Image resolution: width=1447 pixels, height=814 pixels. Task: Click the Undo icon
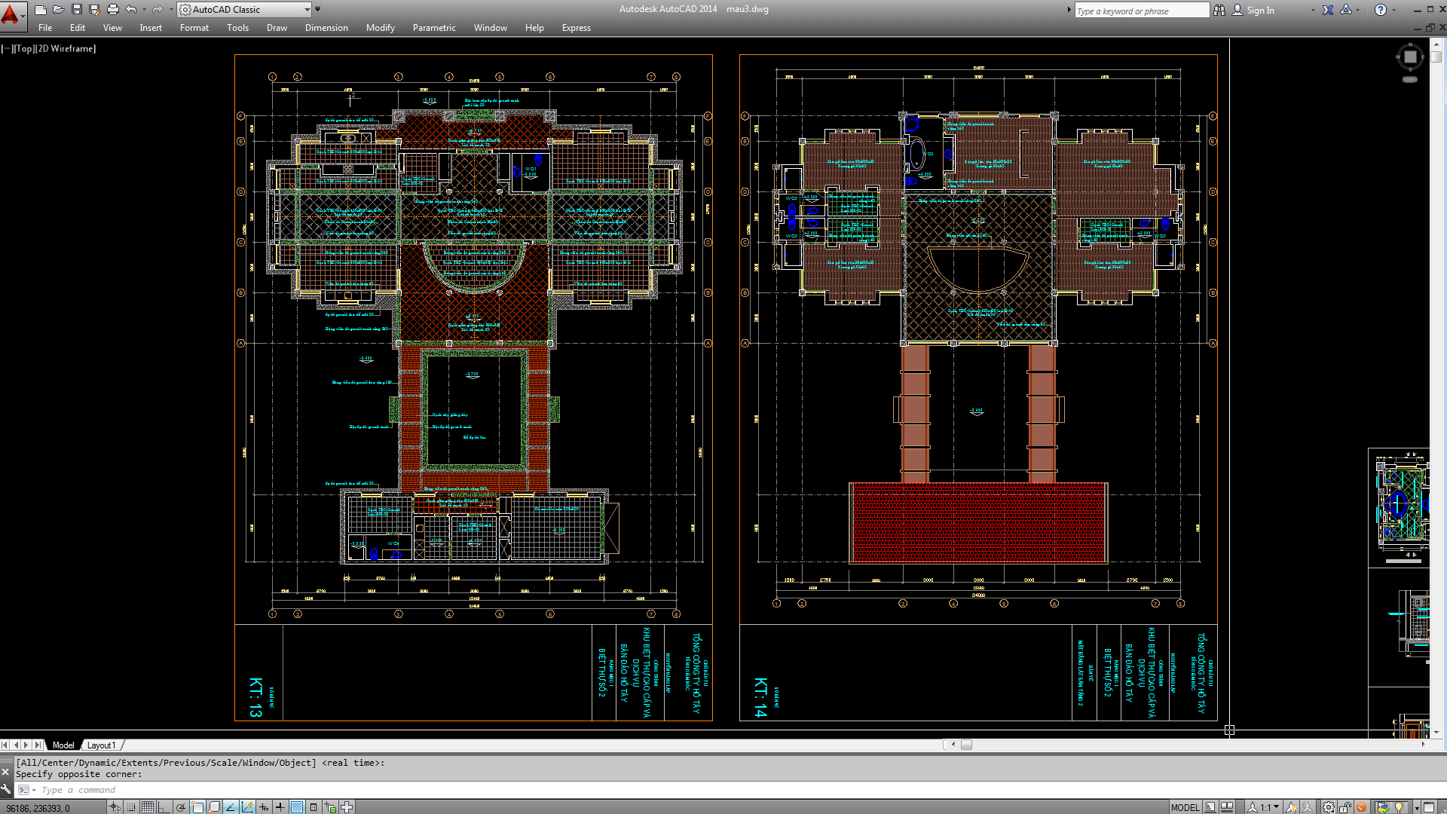[130, 9]
